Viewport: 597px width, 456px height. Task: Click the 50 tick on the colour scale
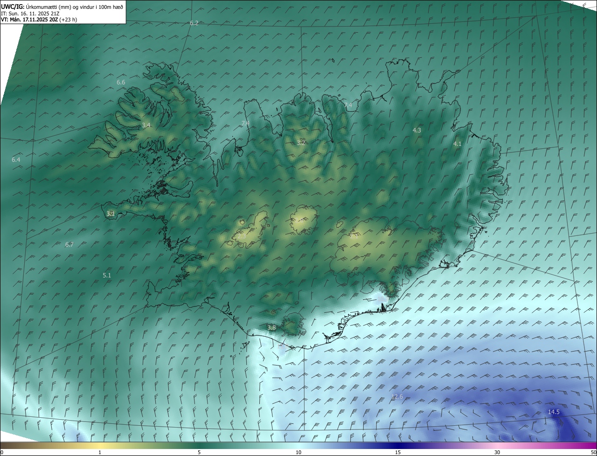(x=593, y=452)
